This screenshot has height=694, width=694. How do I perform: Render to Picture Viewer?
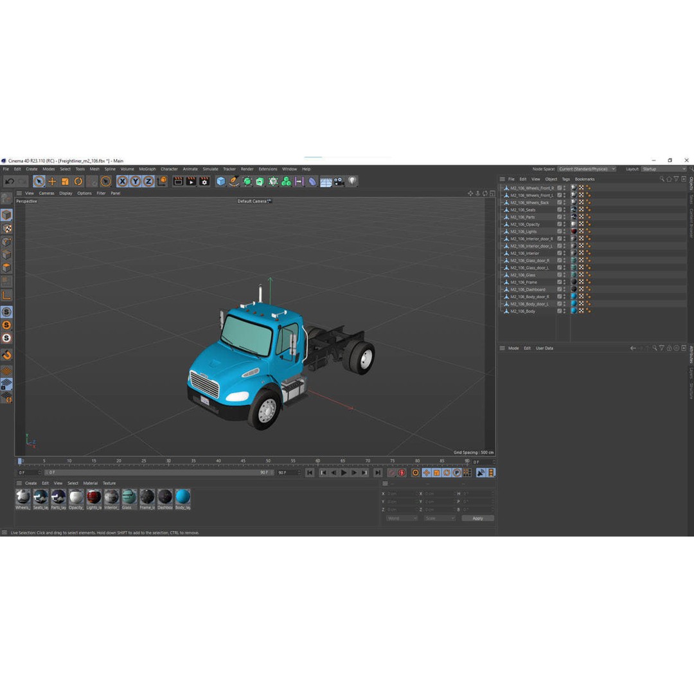point(191,181)
